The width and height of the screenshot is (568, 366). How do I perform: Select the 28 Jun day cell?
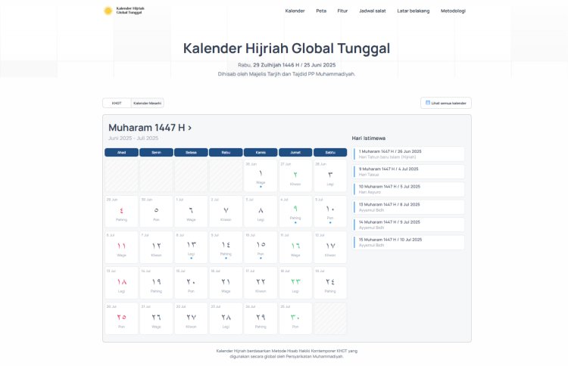click(330, 175)
